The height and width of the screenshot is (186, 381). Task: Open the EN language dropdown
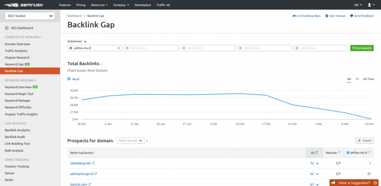[358, 5]
